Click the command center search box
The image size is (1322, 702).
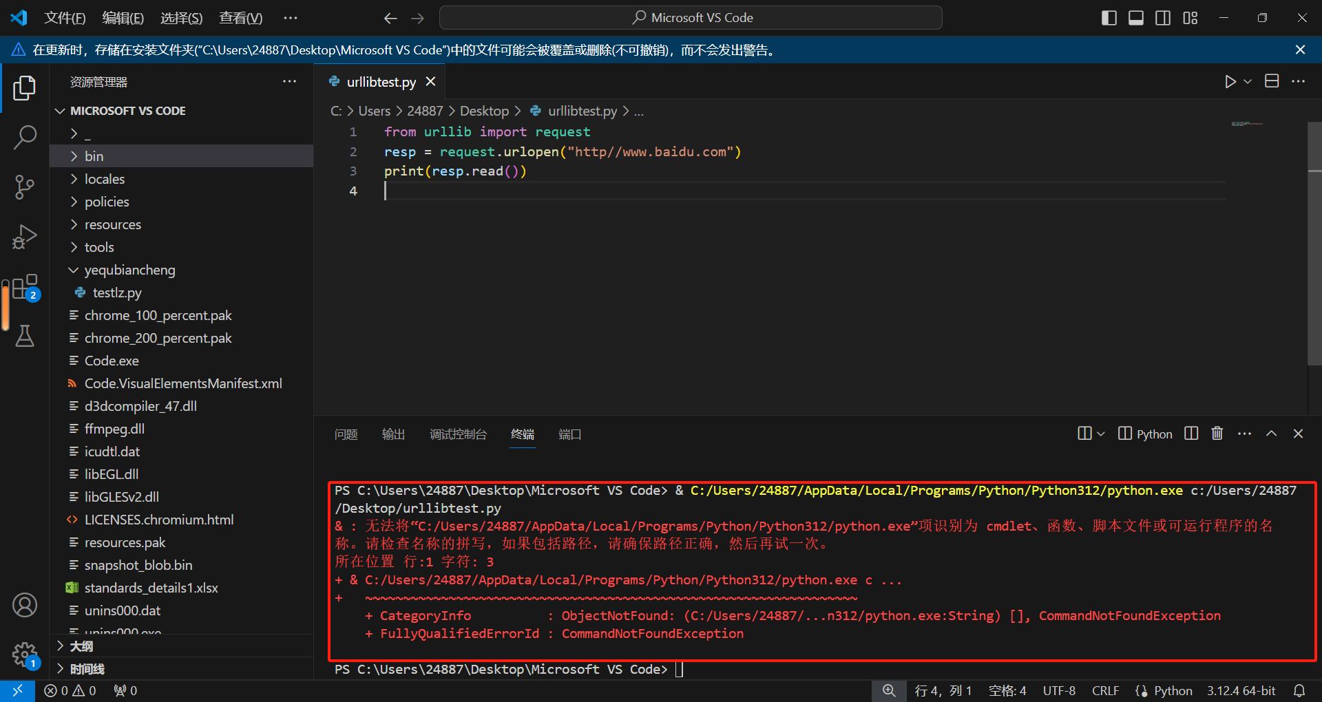[691, 18]
